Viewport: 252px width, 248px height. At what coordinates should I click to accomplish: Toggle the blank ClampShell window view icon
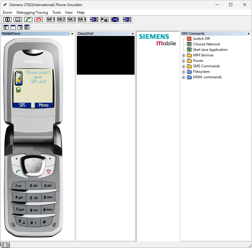[13, 27]
